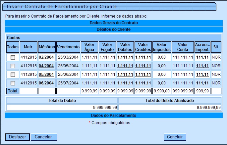Select the checkbox in 05/2004 row
The width and height of the screenshot is (227, 145).
coord(13,74)
